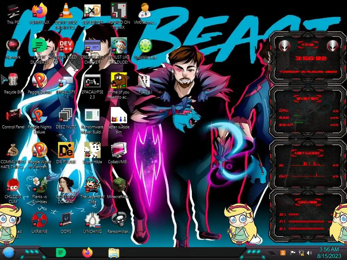Screen dimensions: 347x260
Task: Click the orange tray notification icon
Action: point(283,253)
